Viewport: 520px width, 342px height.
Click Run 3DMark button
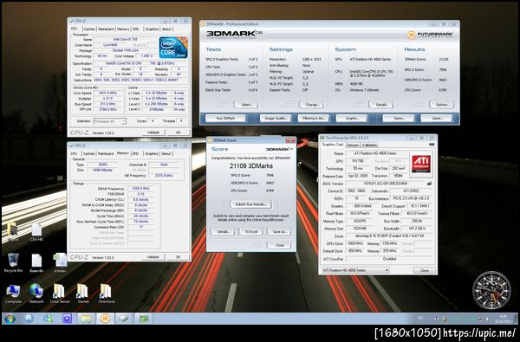225,119
